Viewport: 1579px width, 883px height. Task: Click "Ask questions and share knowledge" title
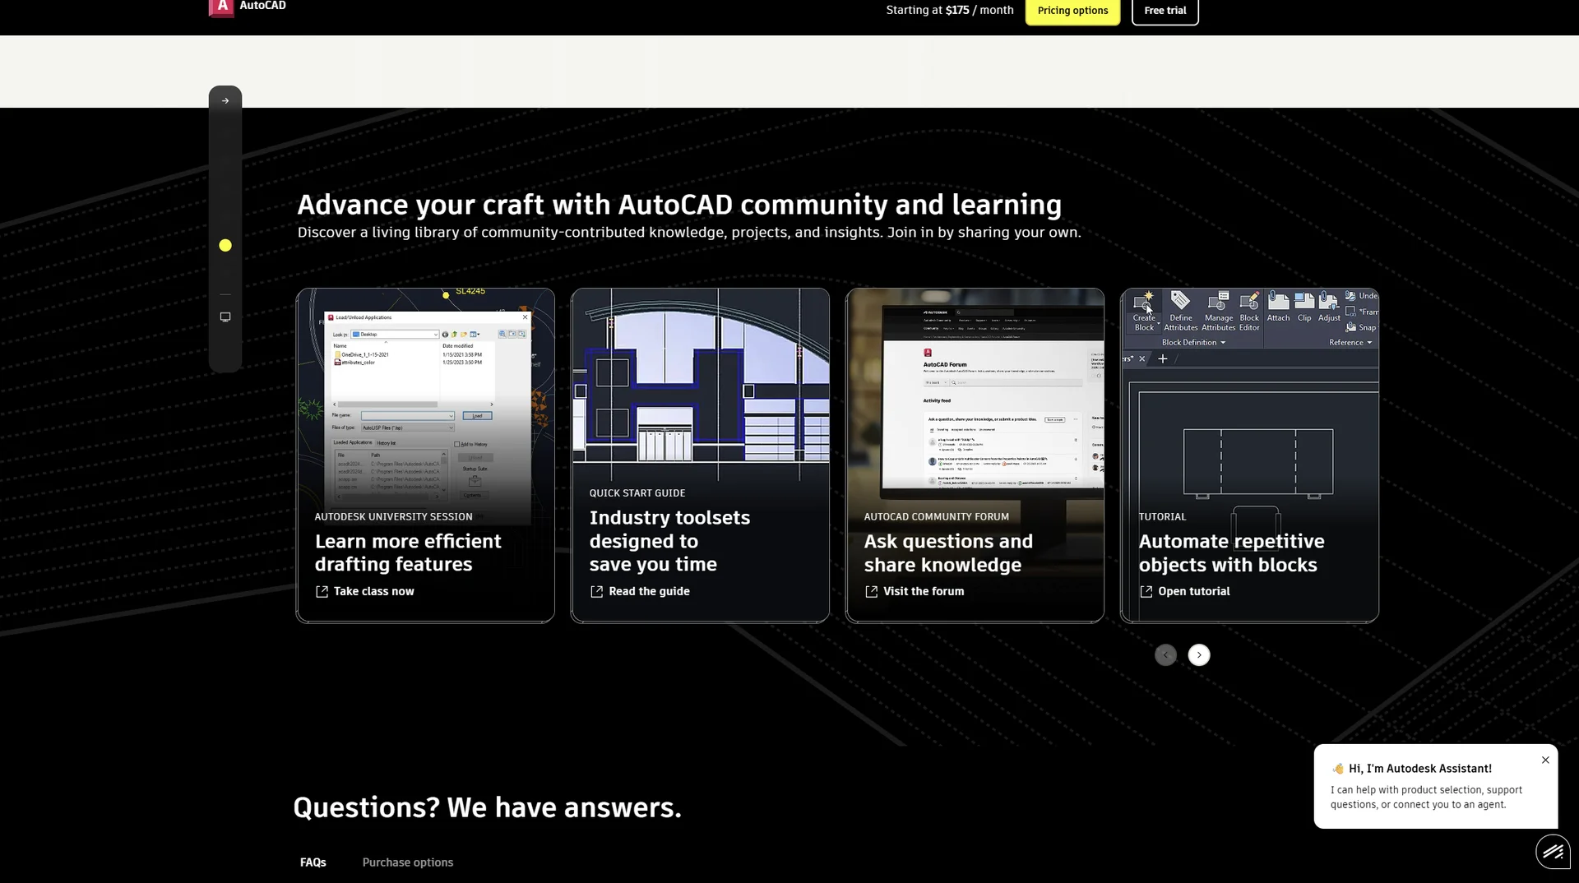(x=948, y=553)
